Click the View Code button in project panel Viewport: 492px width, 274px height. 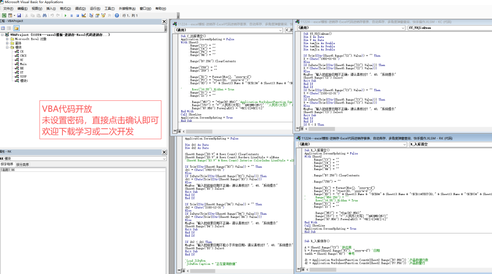tap(3, 28)
